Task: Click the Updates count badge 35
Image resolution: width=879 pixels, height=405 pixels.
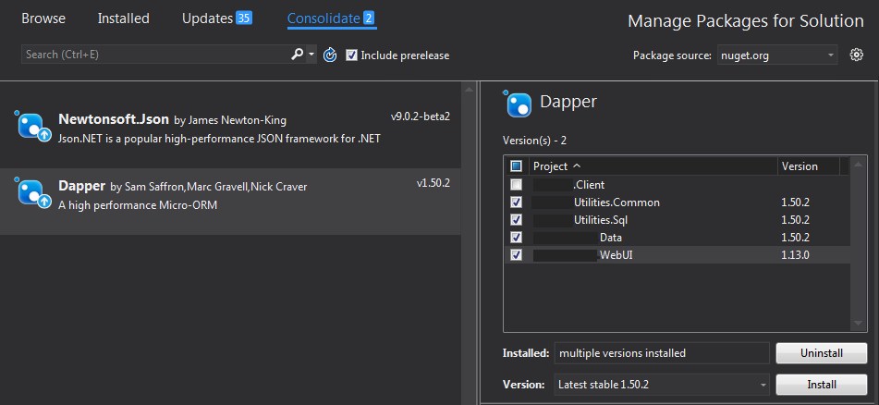Action: point(244,18)
